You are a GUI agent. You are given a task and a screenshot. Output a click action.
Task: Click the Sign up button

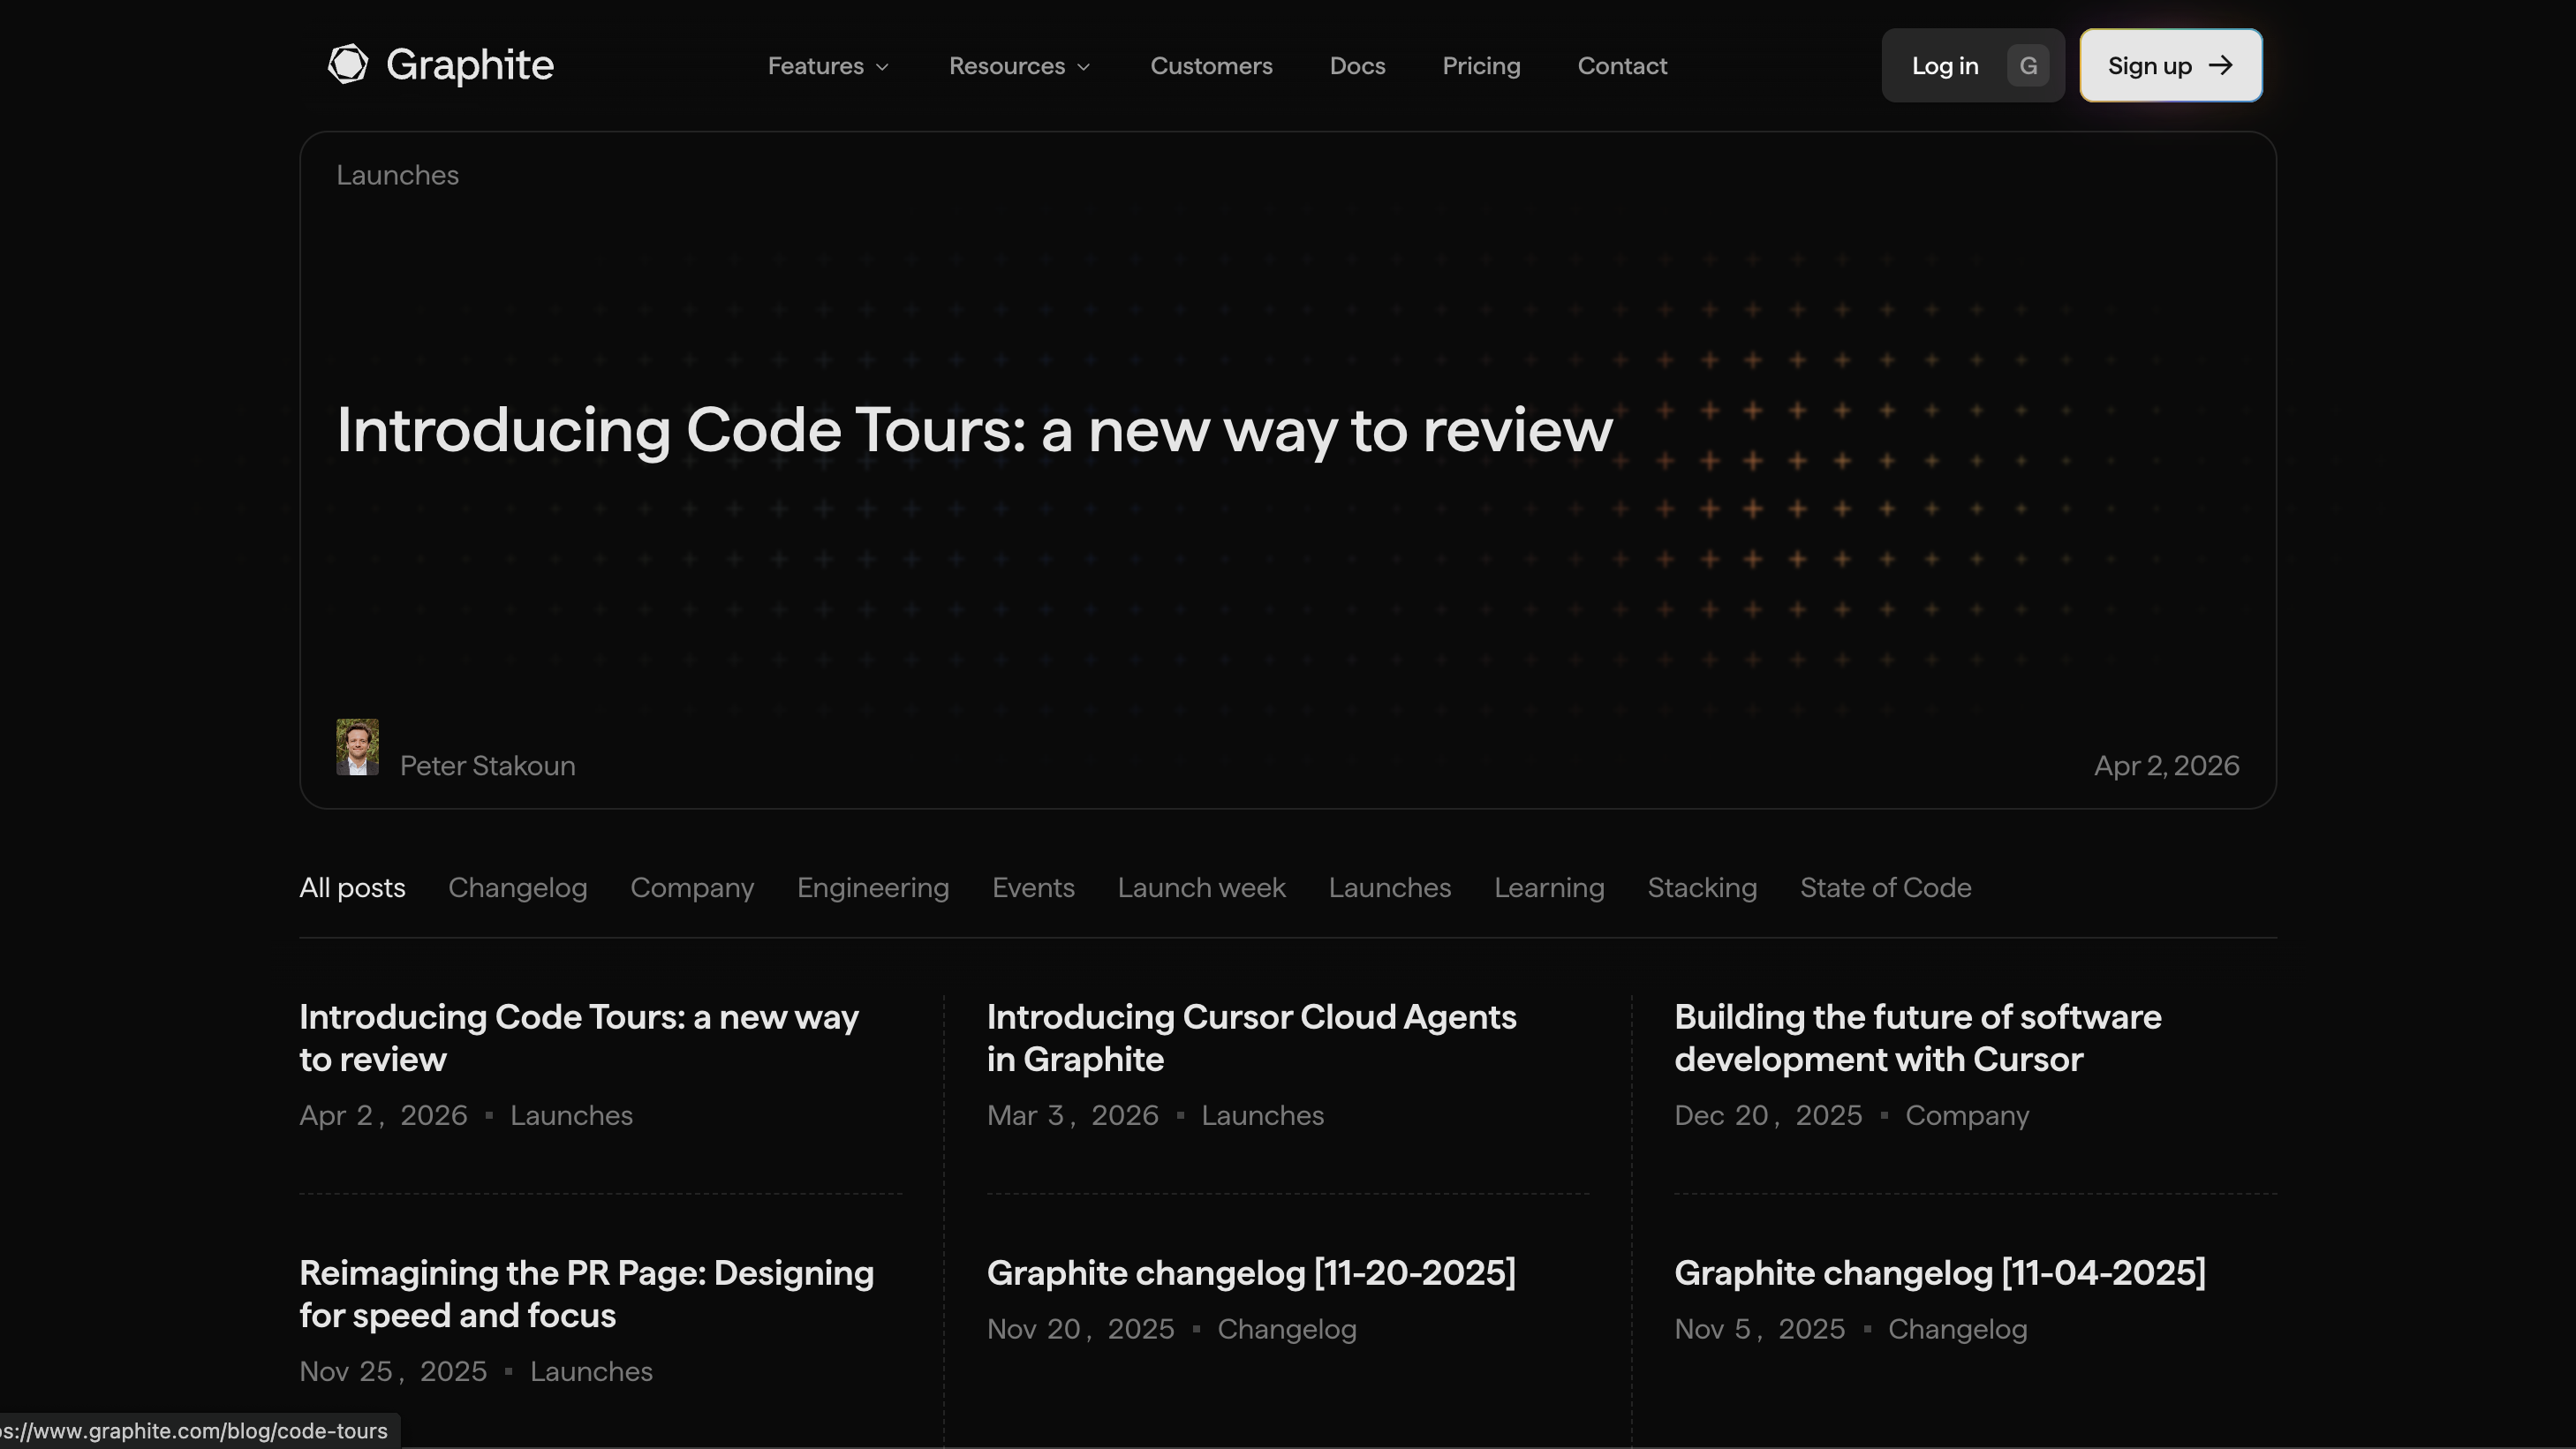pyautogui.click(x=2171, y=65)
